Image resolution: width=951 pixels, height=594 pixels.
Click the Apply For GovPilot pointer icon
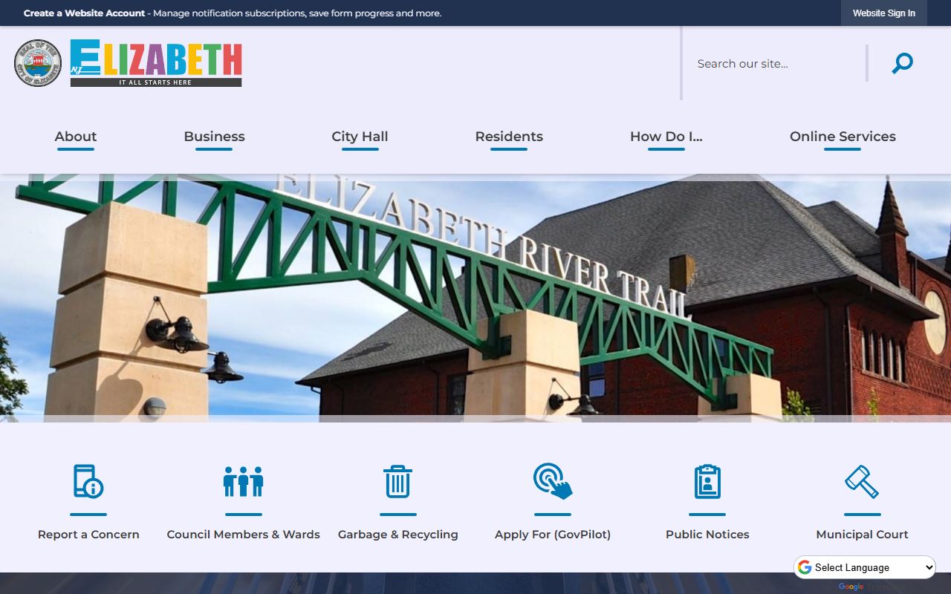553,481
